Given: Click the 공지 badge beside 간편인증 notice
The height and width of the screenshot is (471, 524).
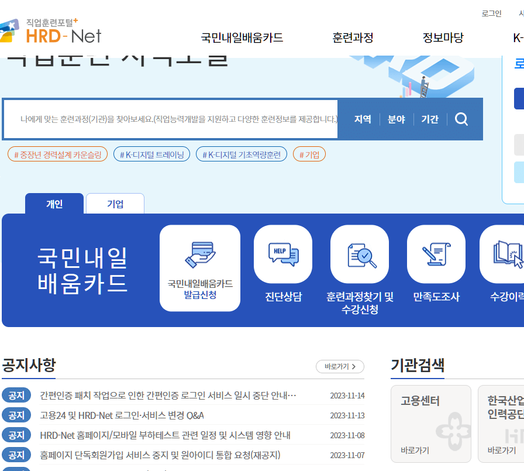Looking at the screenshot, I should (16, 396).
